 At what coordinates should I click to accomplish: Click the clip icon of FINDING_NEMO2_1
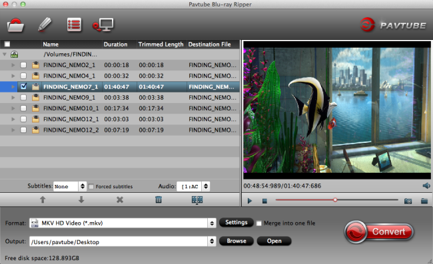[35, 65]
